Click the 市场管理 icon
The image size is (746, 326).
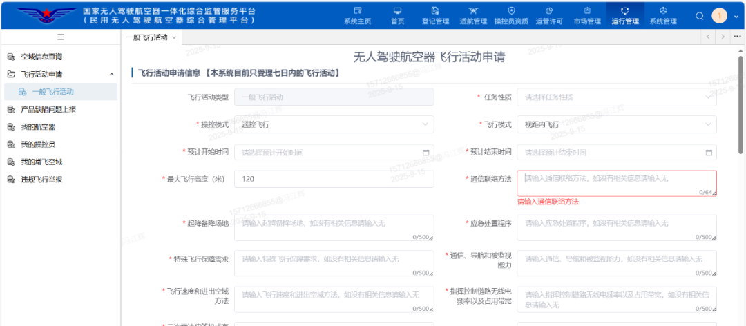click(x=587, y=10)
